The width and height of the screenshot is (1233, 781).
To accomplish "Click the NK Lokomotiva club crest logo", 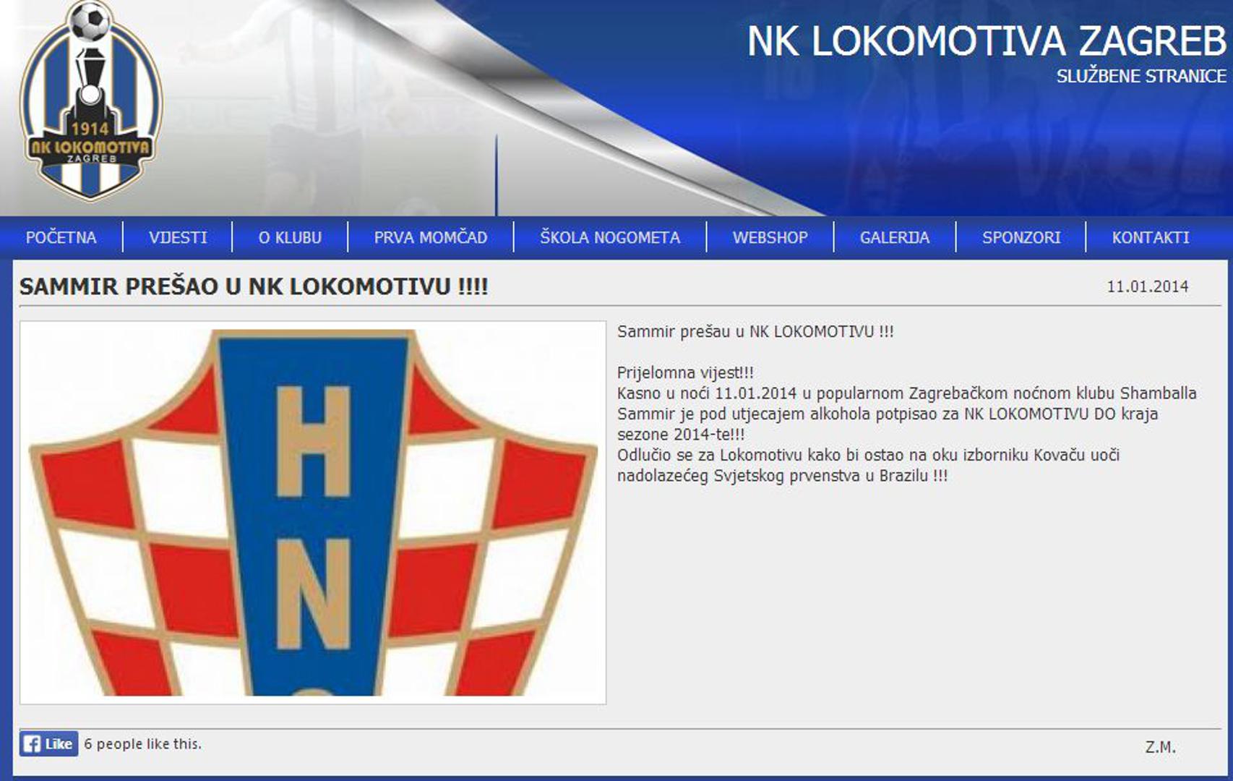I will (x=91, y=101).
